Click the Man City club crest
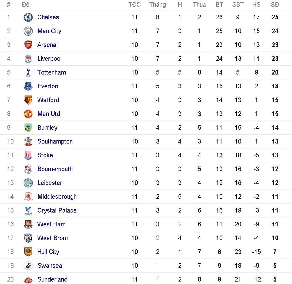The width and height of the screenshot is (292, 284). (x=28, y=31)
